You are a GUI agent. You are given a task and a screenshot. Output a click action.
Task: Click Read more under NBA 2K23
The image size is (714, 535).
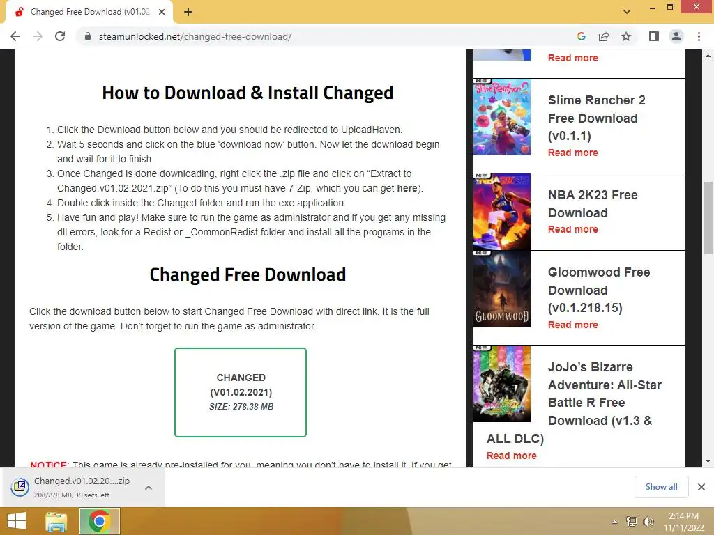pos(573,229)
